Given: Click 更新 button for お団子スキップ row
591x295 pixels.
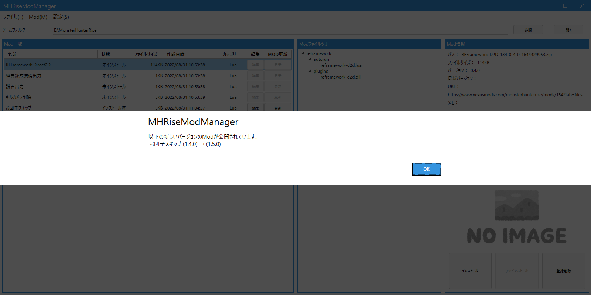Looking at the screenshot, I should (278, 107).
